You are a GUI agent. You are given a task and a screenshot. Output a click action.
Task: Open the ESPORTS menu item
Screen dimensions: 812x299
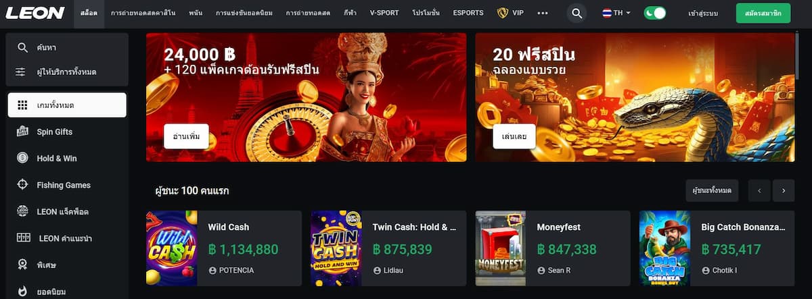tap(468, 13)
